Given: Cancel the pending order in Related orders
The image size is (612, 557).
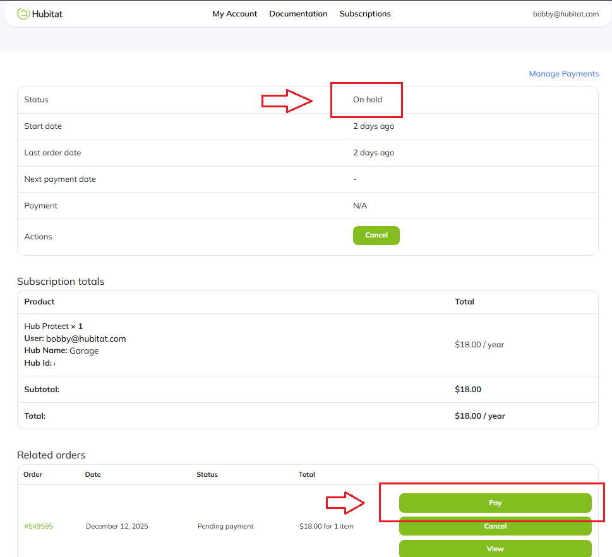Looking at the screenshot, I should pos(495,526).
